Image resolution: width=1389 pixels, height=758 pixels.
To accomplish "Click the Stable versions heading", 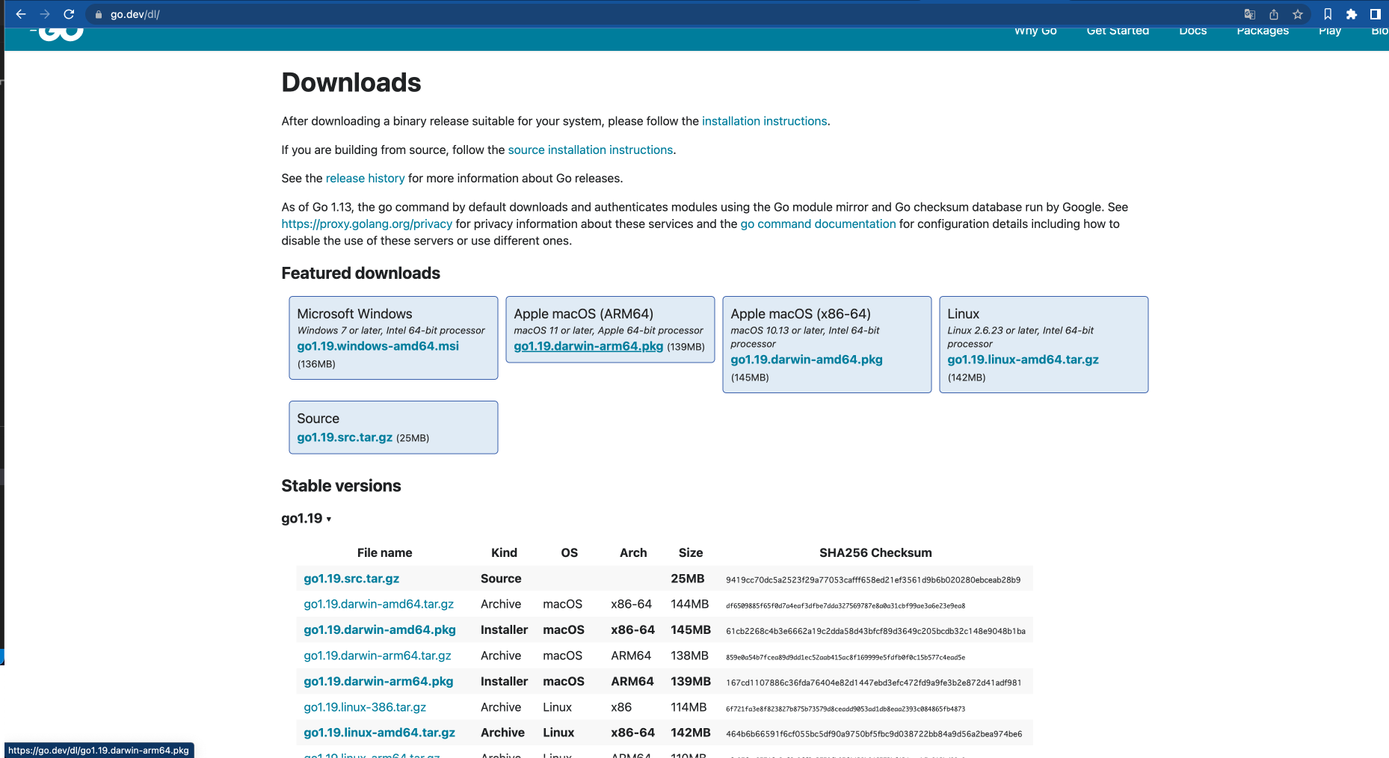I will tap(342, 486).
